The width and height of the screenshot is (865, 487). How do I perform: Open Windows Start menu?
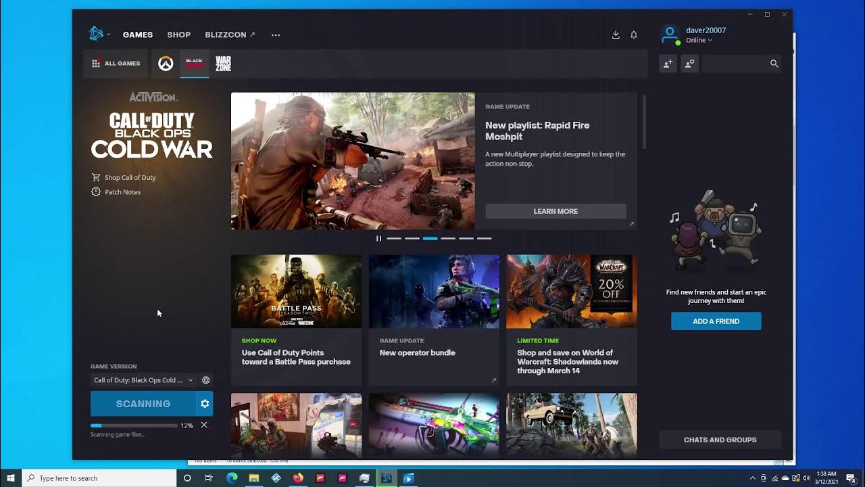coord(11,478)
